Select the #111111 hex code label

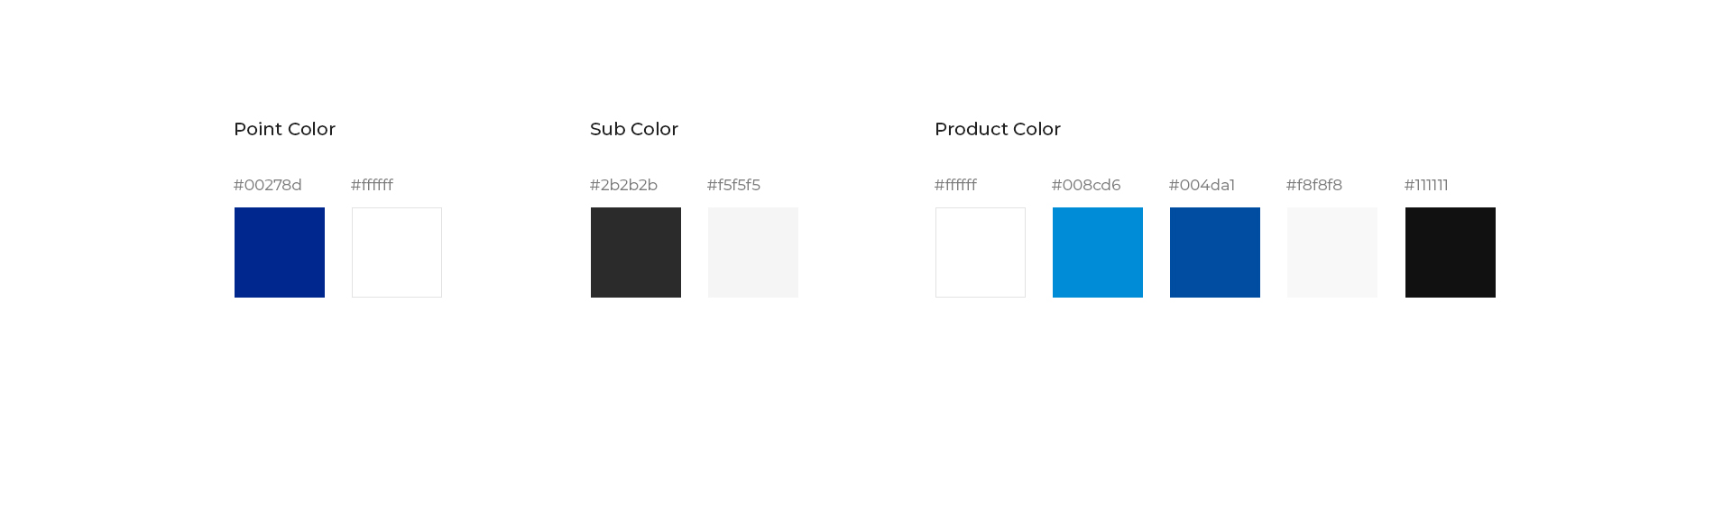click(x=1426, y=185)
